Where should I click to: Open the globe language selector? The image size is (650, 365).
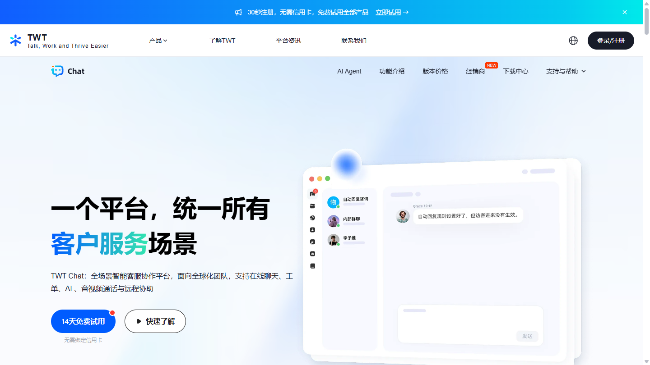point(573,41)
